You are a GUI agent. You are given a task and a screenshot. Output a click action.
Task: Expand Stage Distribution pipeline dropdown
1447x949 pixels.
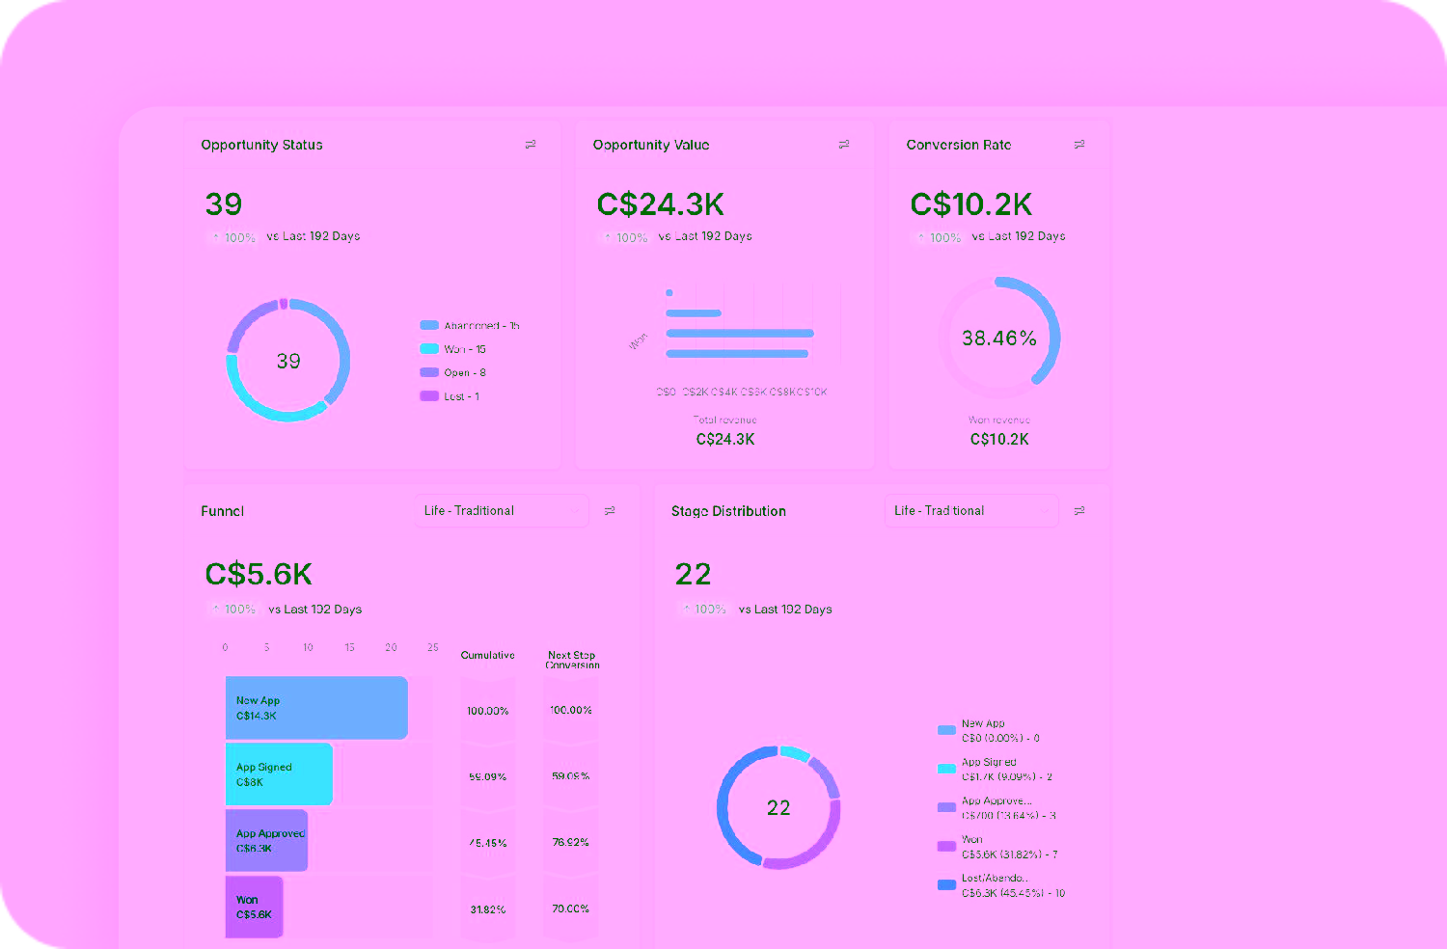click(970, 511)
